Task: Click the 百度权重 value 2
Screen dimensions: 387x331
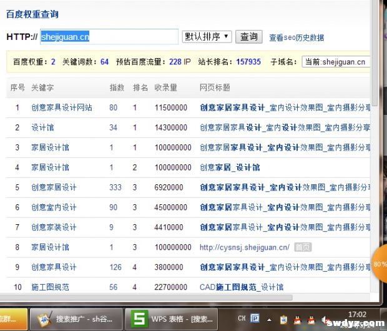Action: point(53,62)
